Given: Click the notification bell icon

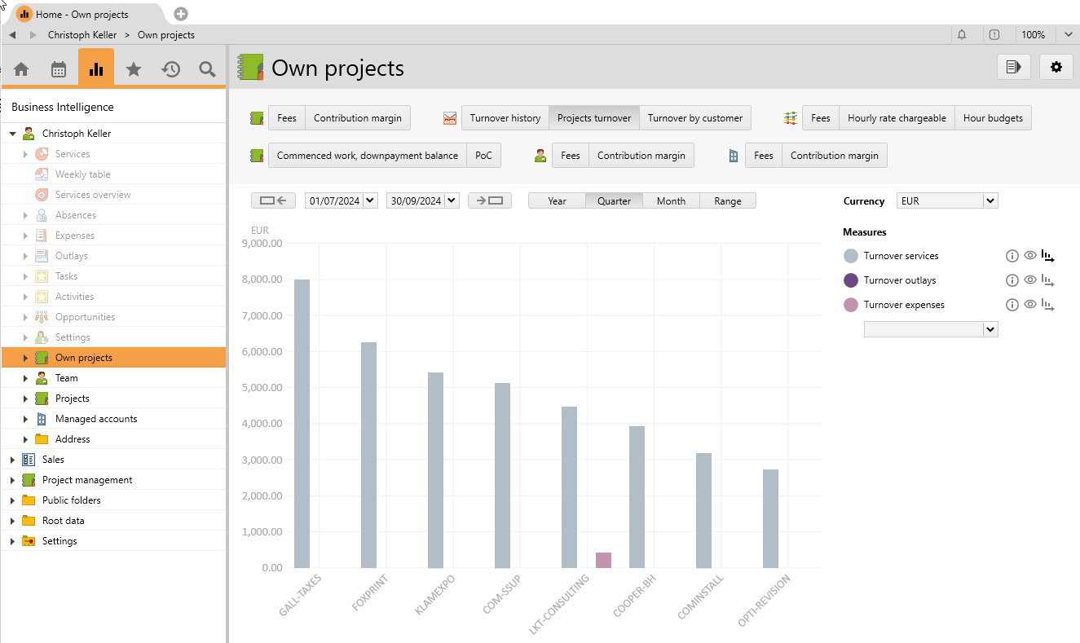Looking at the screenshot, I should 962,35.
